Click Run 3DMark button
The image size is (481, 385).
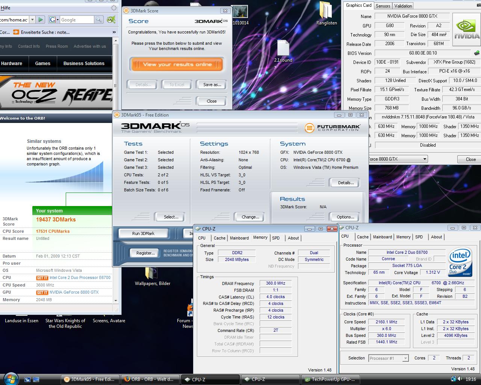coord(143,233)
